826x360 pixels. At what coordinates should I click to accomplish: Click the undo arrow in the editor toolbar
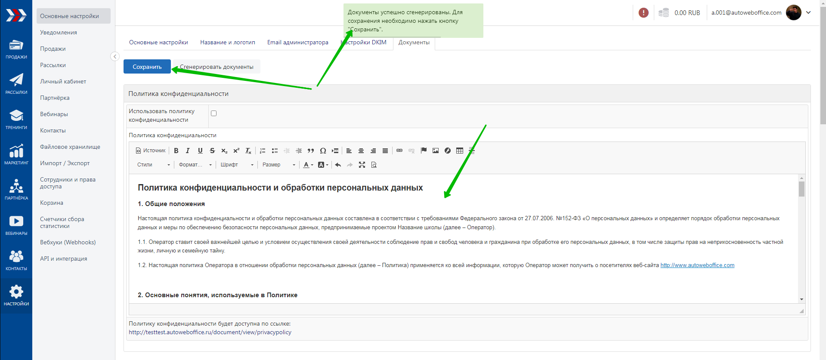click(338, 165)
